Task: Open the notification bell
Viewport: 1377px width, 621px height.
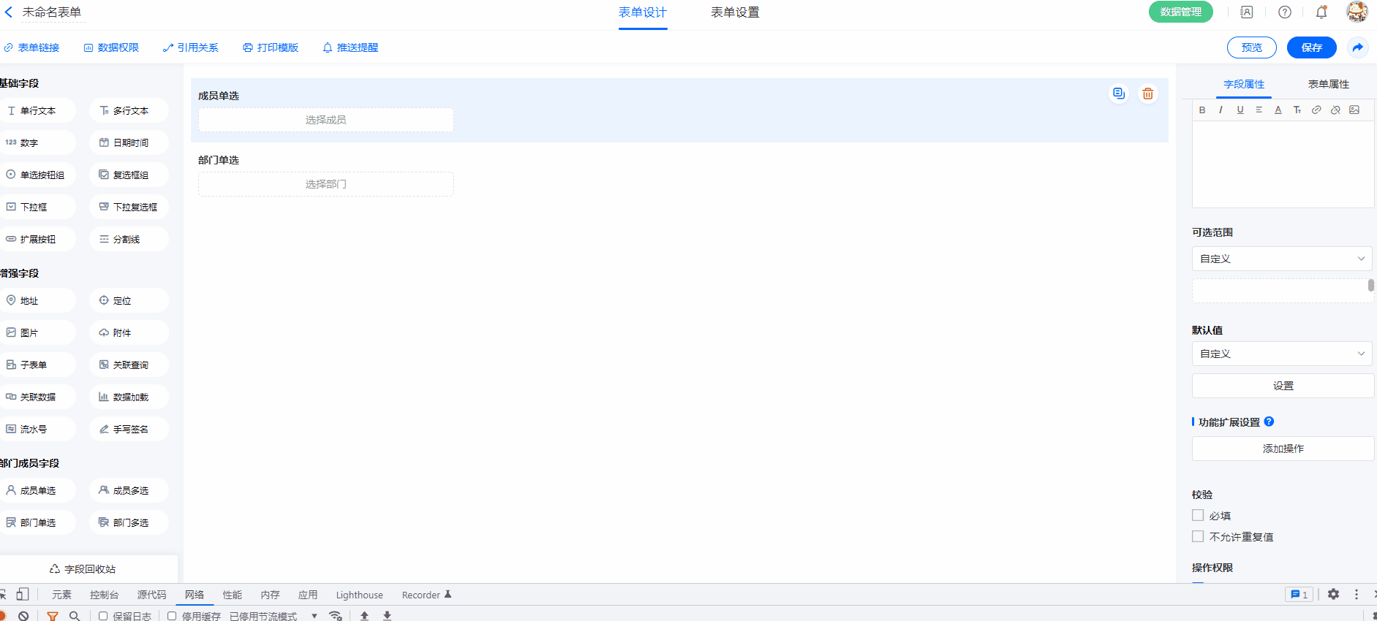Action: 1321,12
